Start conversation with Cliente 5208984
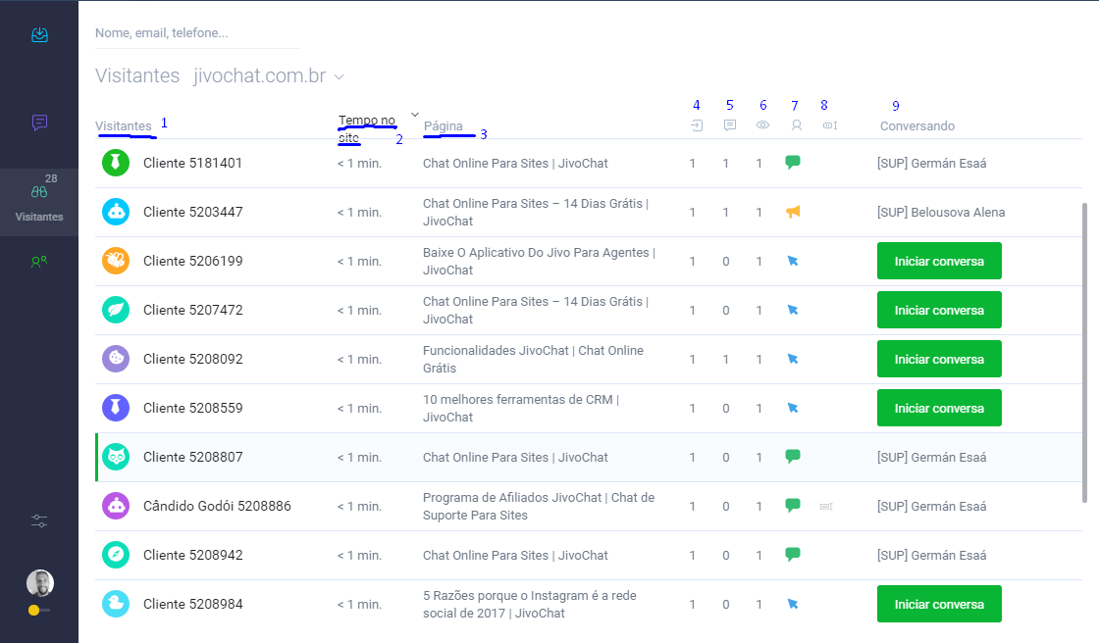The width and height of the screenshot is (1099, 643). pyautogui.click(x=939, y=605)
